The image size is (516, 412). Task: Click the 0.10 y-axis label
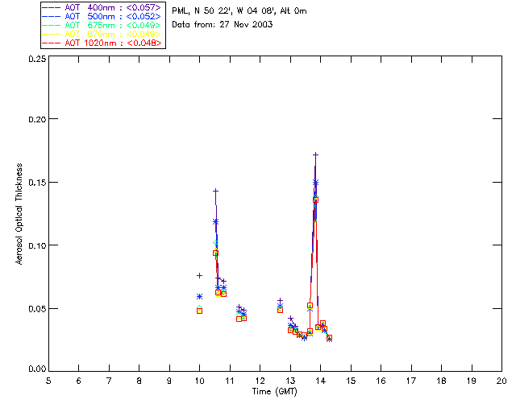[37, 245]
